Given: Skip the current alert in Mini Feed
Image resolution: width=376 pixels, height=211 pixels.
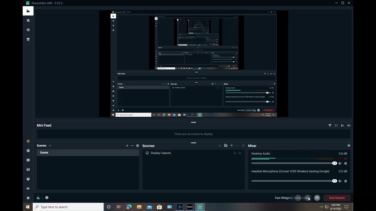Looking at the screenshot, I should click(x=342, y=125).
